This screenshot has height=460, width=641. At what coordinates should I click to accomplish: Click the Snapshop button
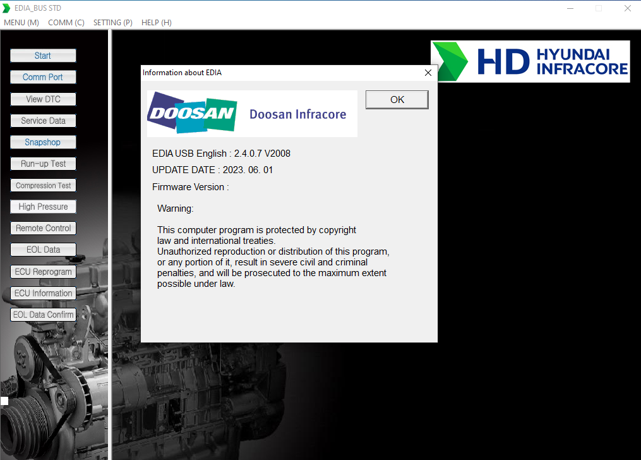pos(43,142)
